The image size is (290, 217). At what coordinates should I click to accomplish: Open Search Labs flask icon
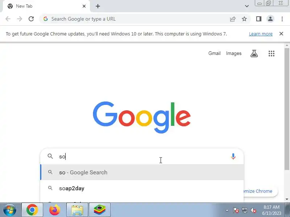tap(254, 54)
